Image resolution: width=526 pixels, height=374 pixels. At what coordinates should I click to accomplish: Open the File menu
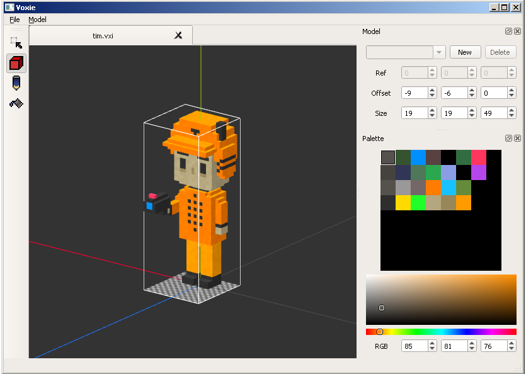click(14, 20)
